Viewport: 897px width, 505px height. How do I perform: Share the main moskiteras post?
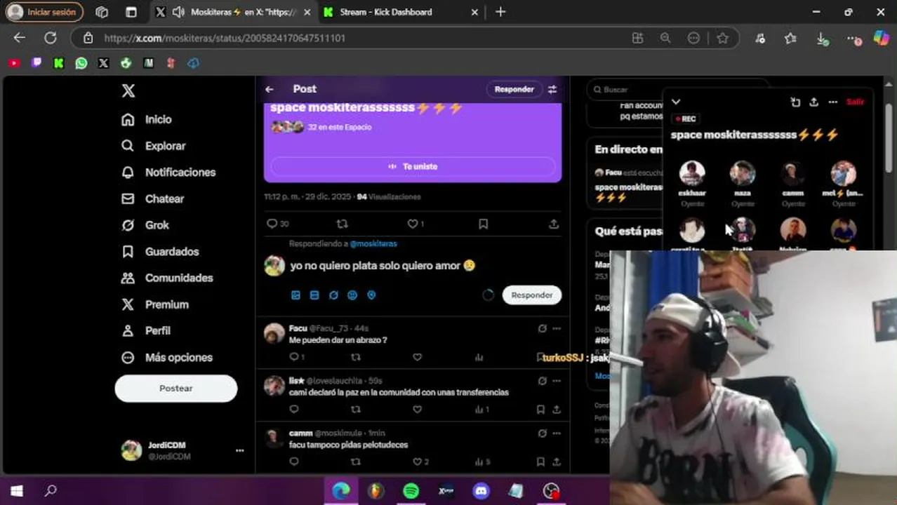coord(554,224)
